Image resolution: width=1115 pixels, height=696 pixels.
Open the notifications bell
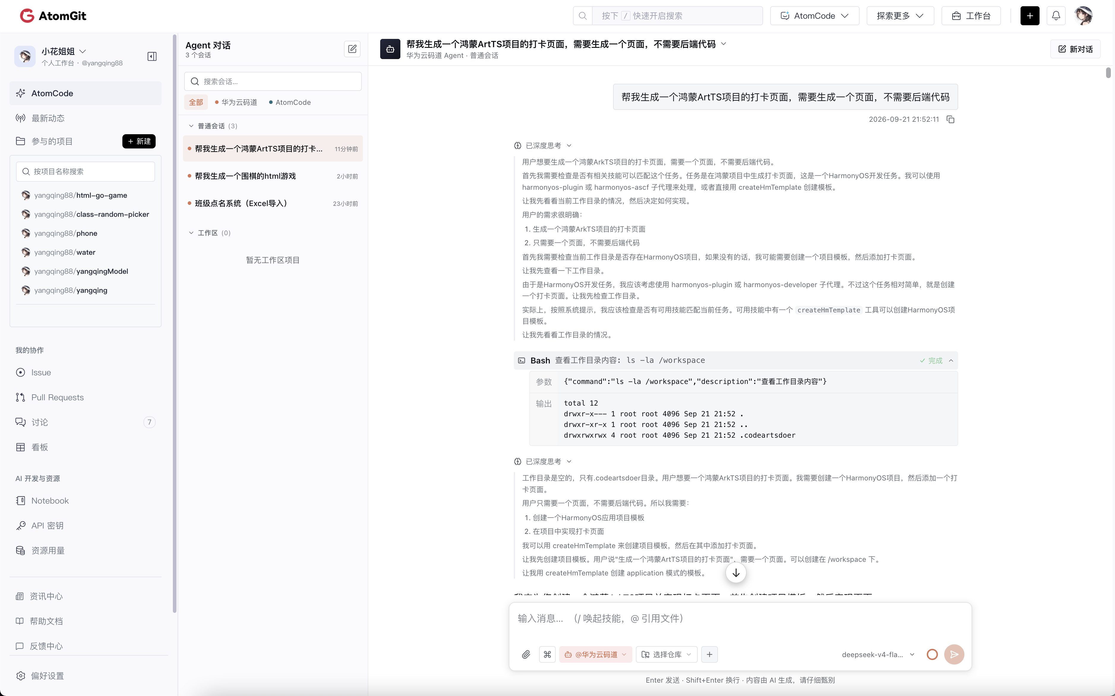pos(1056,16)
